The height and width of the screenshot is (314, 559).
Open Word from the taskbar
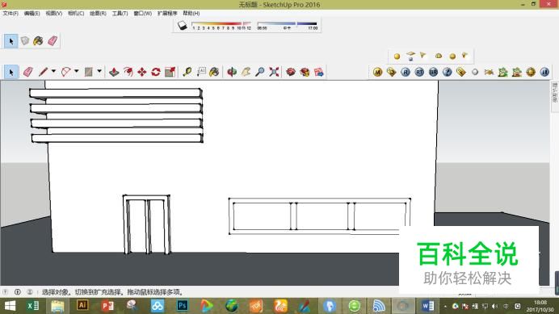(427, 306)
